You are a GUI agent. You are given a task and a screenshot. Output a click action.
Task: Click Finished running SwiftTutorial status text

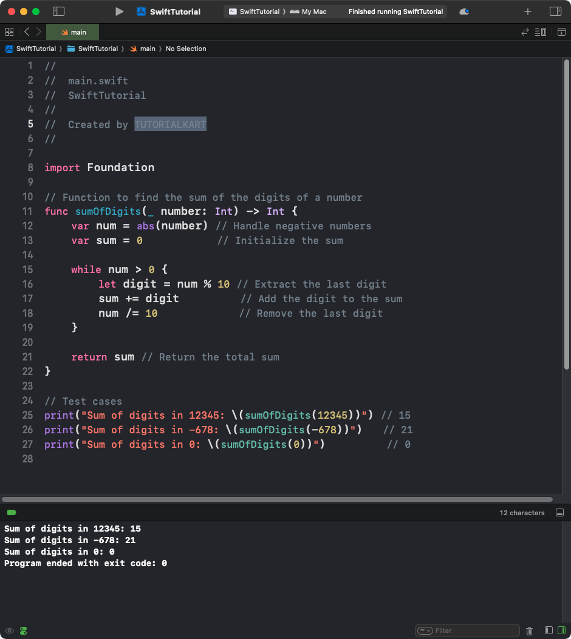coord(395,11)
